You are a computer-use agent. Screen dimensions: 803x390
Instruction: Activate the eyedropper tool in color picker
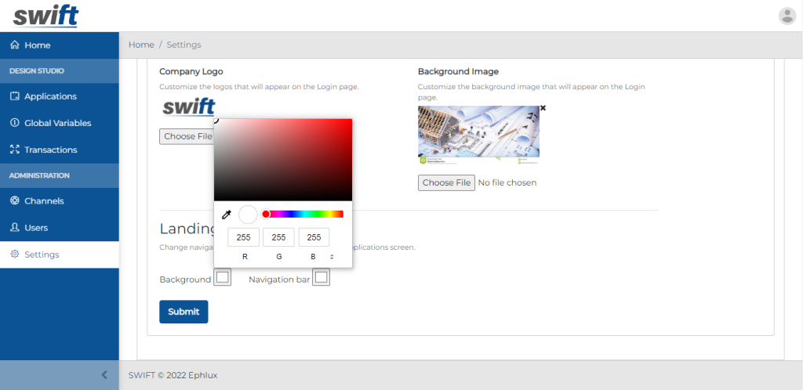227,215
